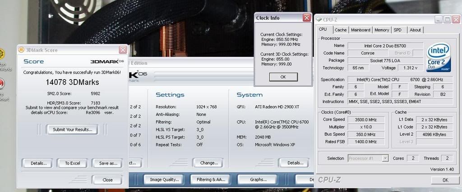The image size is (462, 192).
Task: Close the CPU-Z window with X
Action: tap(456, 20)
